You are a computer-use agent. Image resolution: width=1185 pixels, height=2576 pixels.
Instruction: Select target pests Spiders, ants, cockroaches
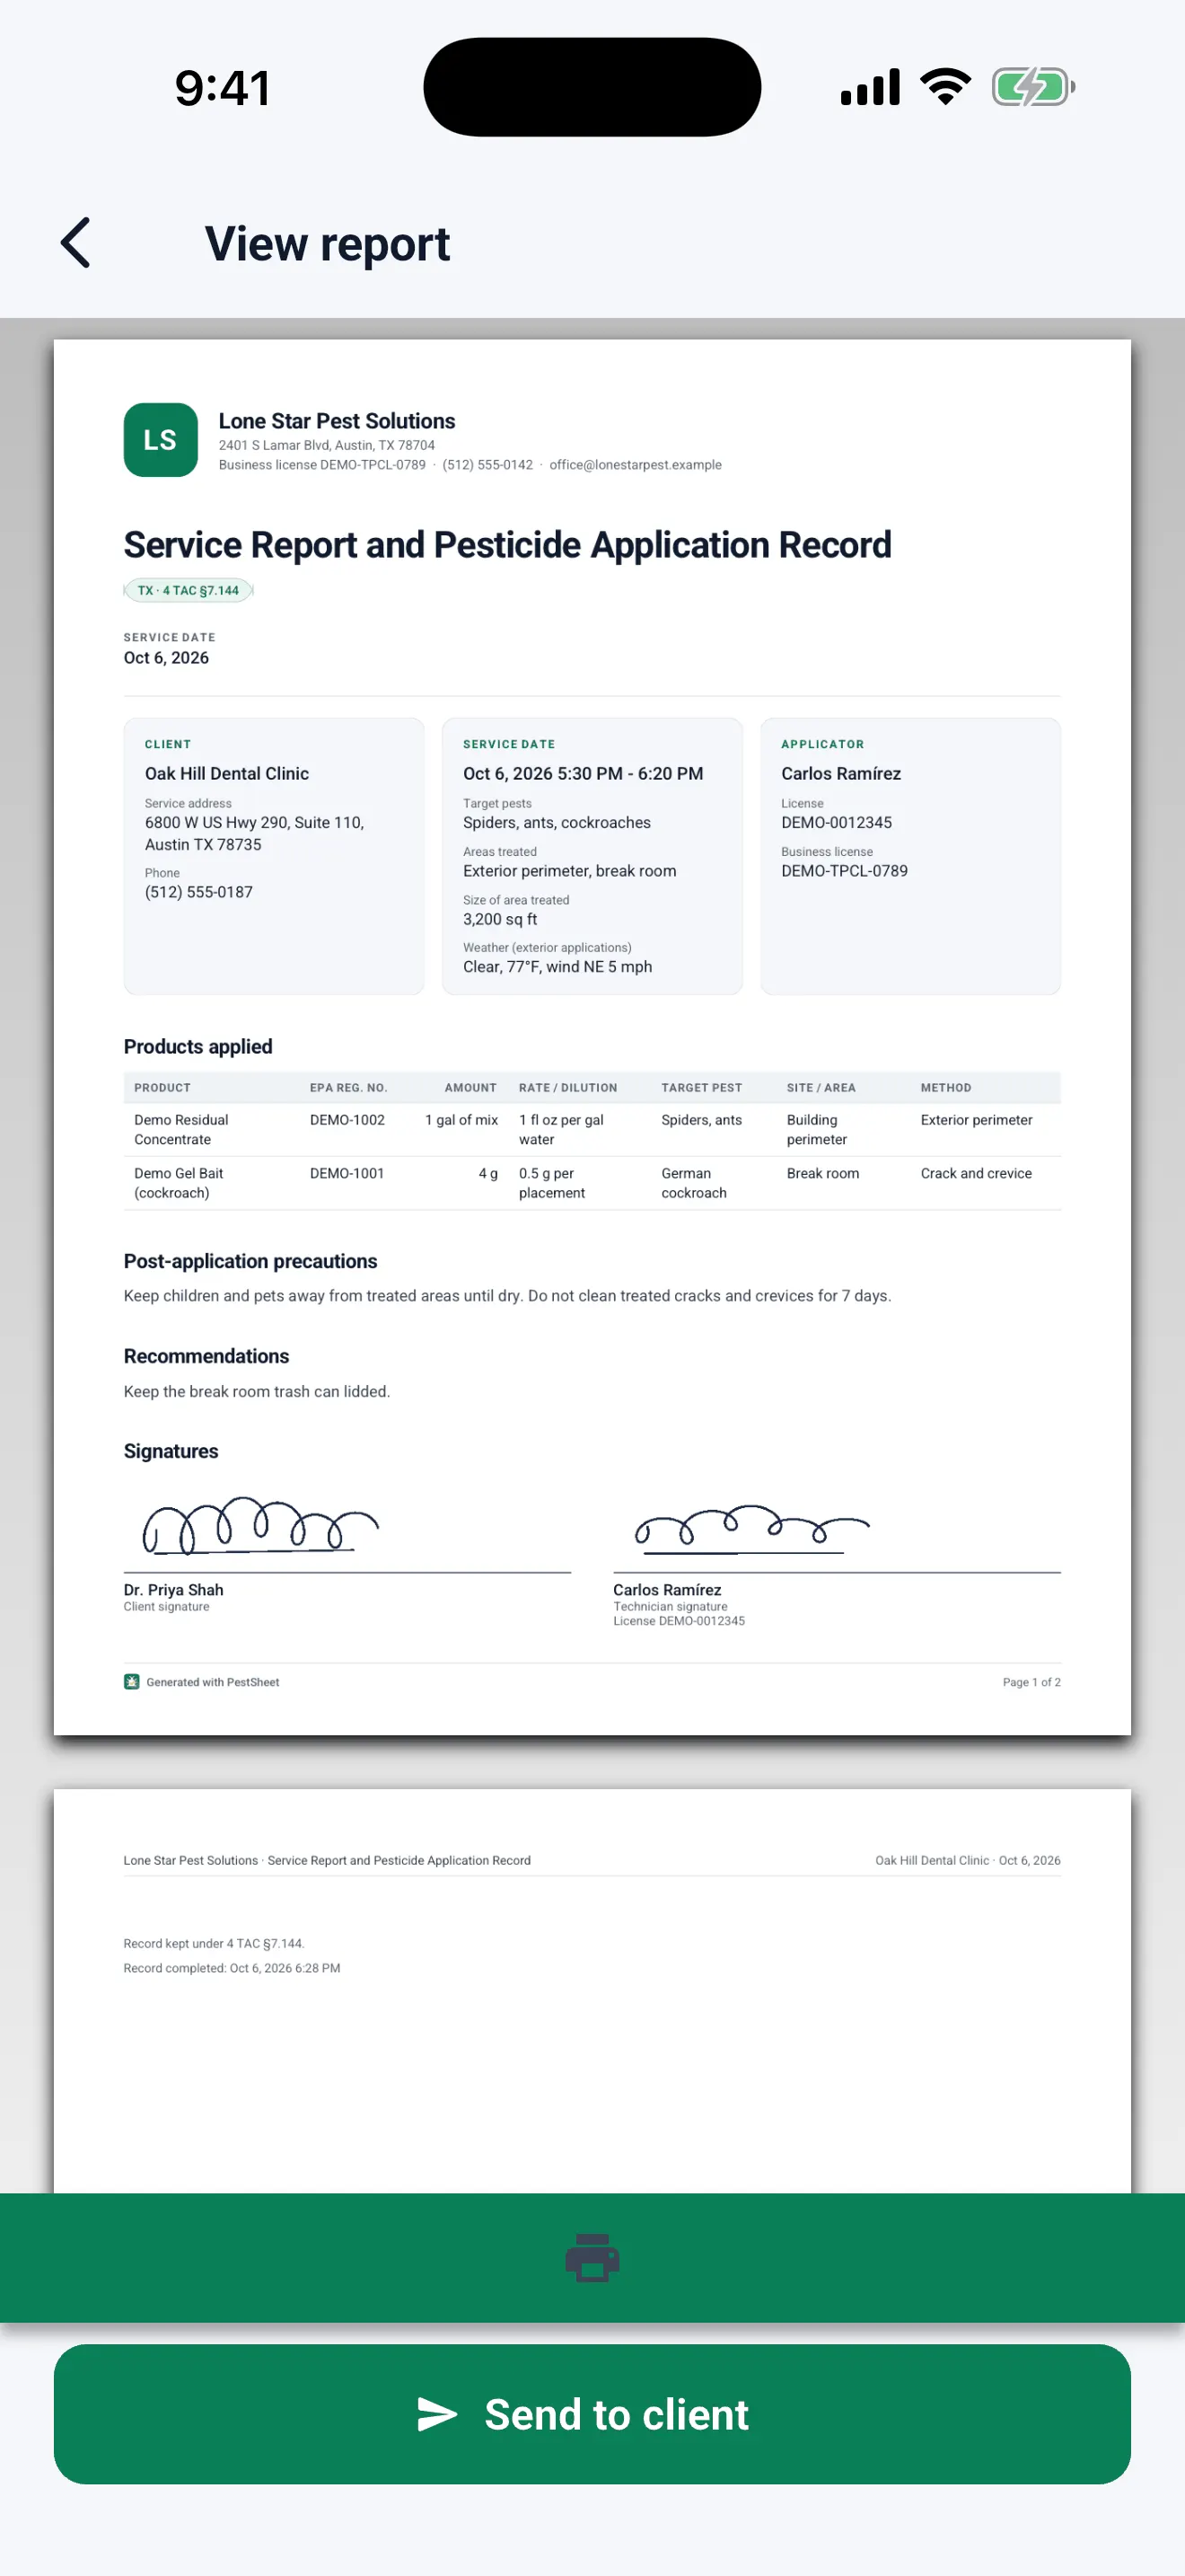pyautogui.click(x=557, y=822)
